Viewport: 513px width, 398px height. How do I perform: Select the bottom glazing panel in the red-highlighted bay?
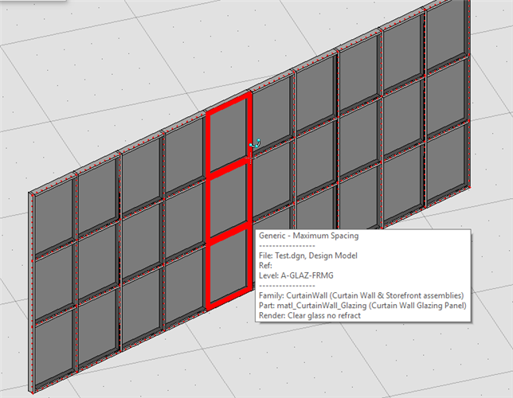(x=228, y=267)
